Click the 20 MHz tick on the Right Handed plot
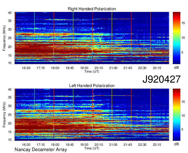The image size is (188, 153). (x=10, y=47)
